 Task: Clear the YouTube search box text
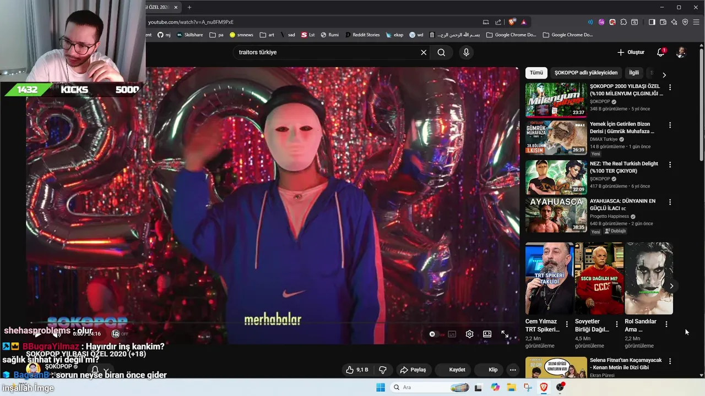[x=424, y=52]
